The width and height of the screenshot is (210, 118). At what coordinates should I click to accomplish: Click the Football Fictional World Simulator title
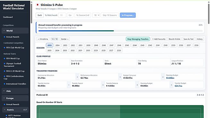(x=14, y=7)
